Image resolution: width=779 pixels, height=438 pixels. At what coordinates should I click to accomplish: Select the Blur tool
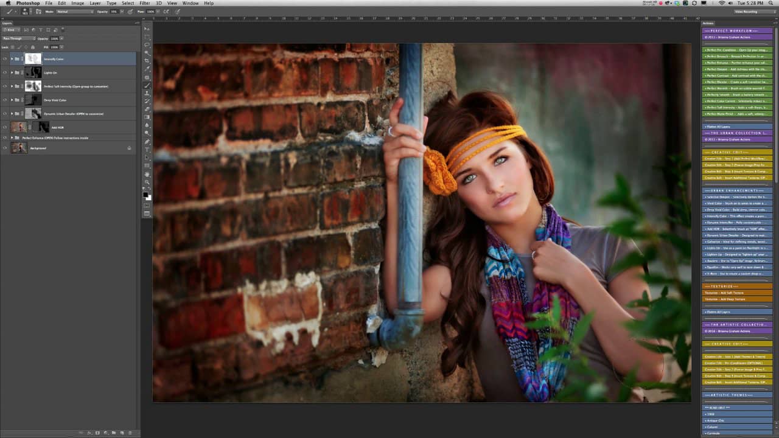coord(147,125)
